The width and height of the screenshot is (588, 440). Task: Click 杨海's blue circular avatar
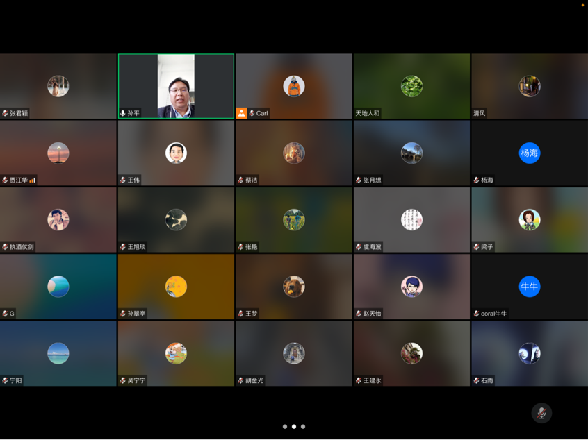pos(530,153)
